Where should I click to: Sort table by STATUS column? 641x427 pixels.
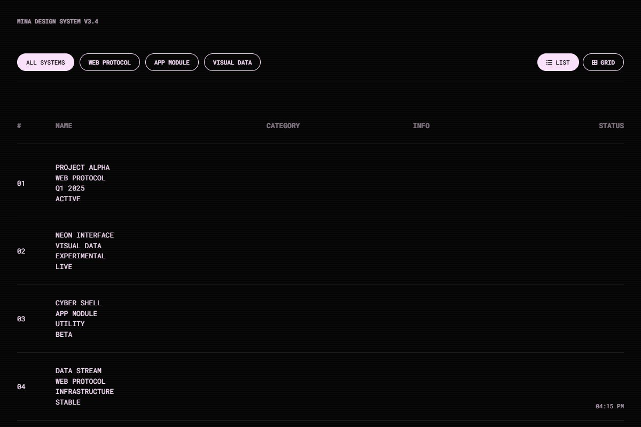(611, 125)
